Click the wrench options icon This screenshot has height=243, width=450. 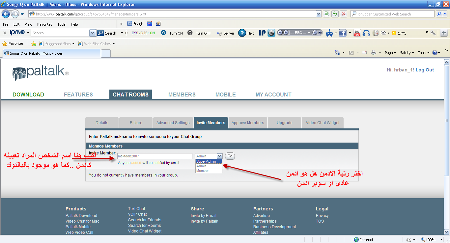pyautogui.click(x=433, y=33)
